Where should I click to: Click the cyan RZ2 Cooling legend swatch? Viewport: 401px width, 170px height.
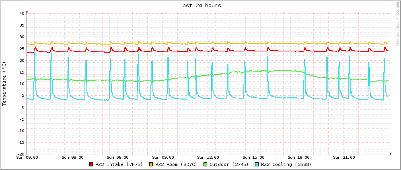point(257,164)
